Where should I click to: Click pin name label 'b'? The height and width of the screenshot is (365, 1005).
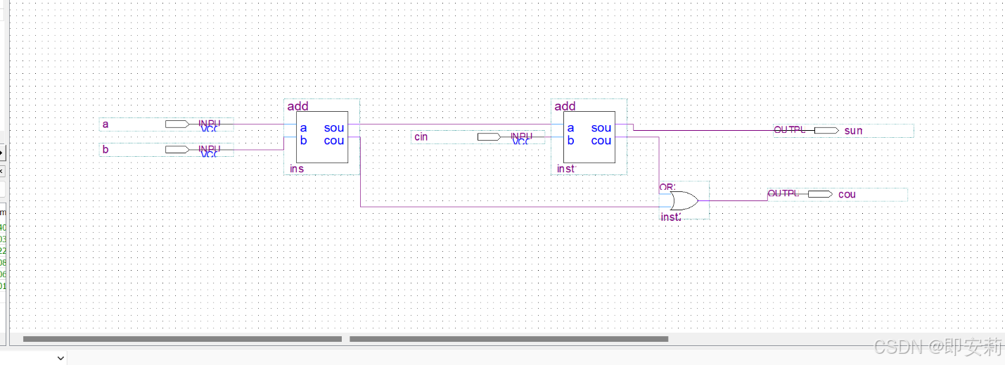click(x=105, y=150)
